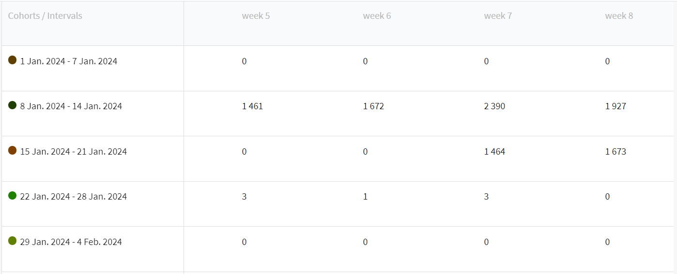Click the 1 464 value in week 7

(494, 152)
